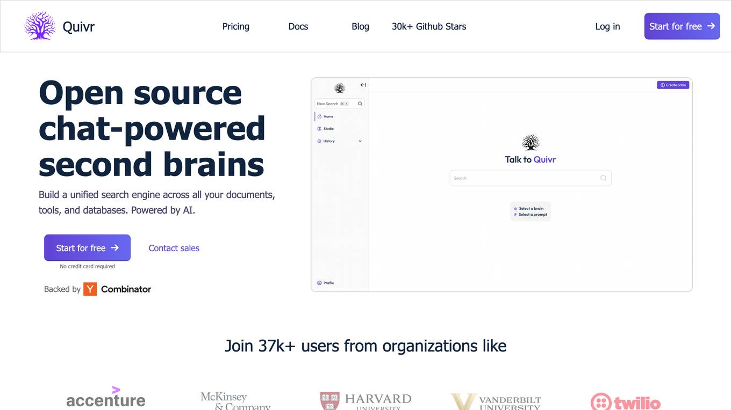Click the History clock icon in preview
Viewport: 731px width, 410px height.
(319, 141)
